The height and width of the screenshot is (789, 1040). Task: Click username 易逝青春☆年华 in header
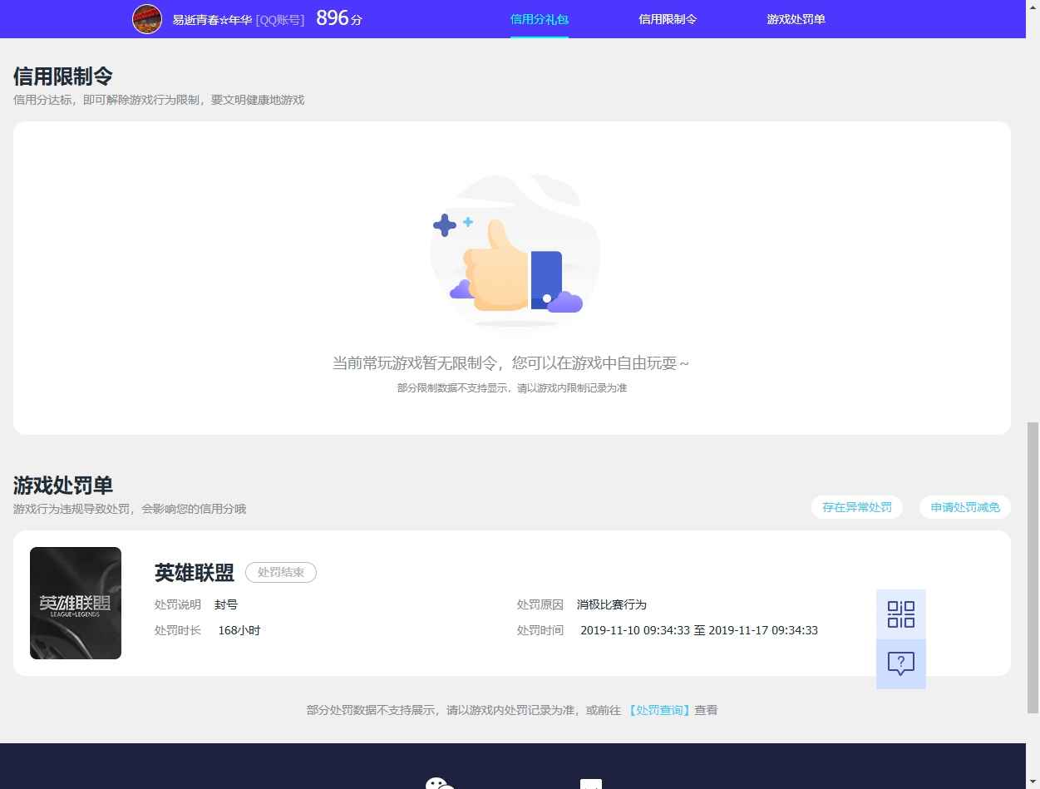tap(212, 19)
